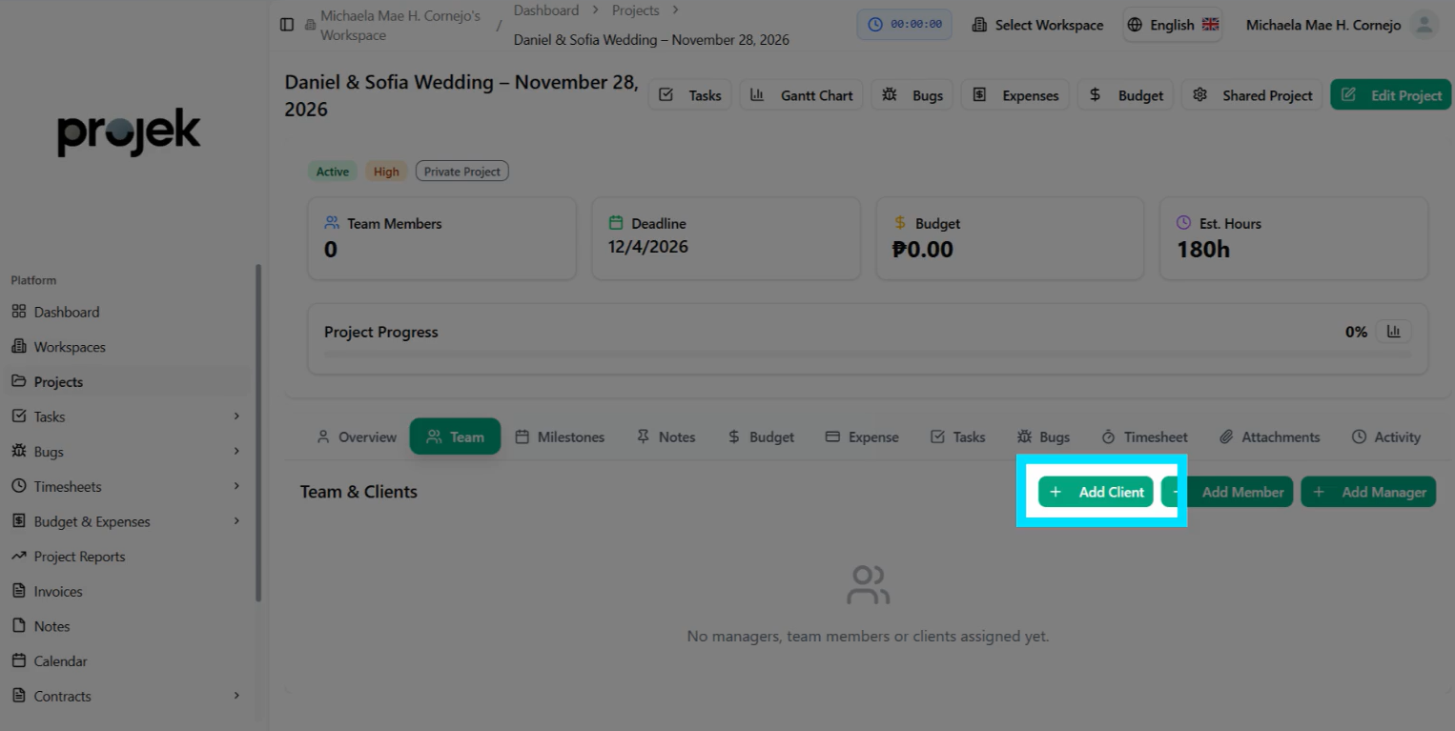Open the Bugs toolbar button
This screenshot has width=1455, height=731.
(x=912, y=95)
